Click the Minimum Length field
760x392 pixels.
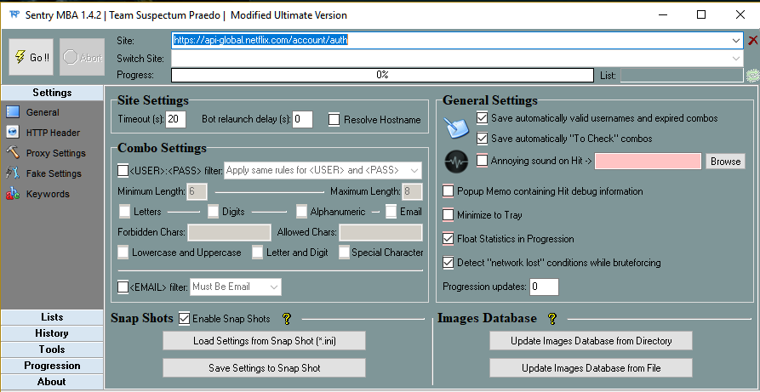tap(197, 192)
